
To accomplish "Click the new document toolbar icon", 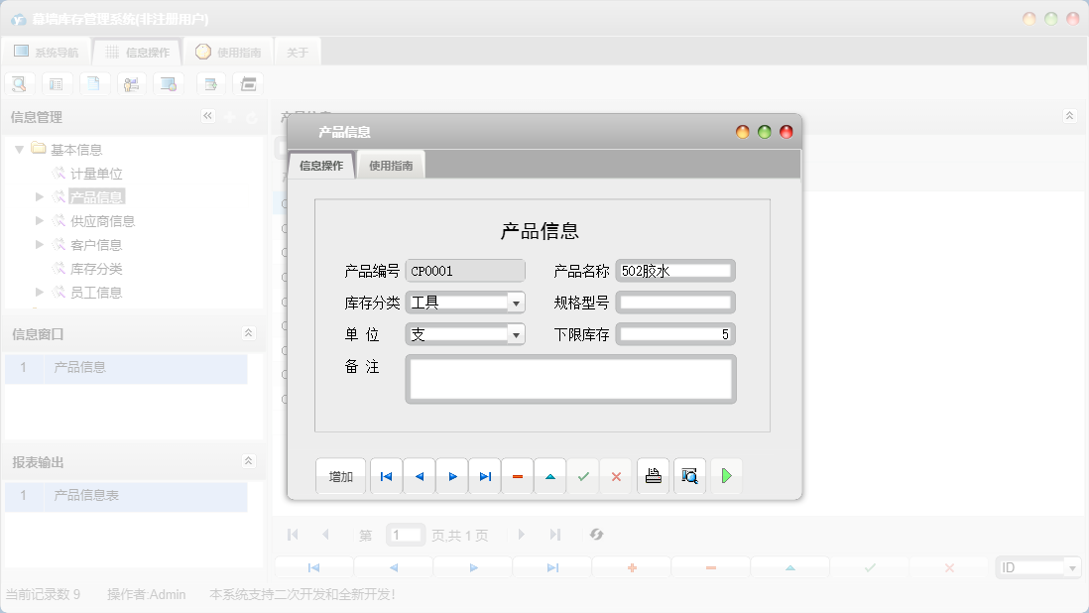I will pos(94,83).
